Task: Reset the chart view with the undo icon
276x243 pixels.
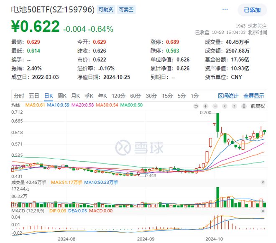Action: click(x=196, y=106)
